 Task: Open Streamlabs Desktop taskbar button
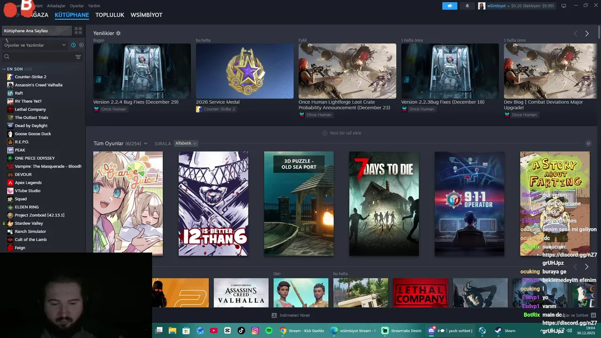click(x=402, y=330)
